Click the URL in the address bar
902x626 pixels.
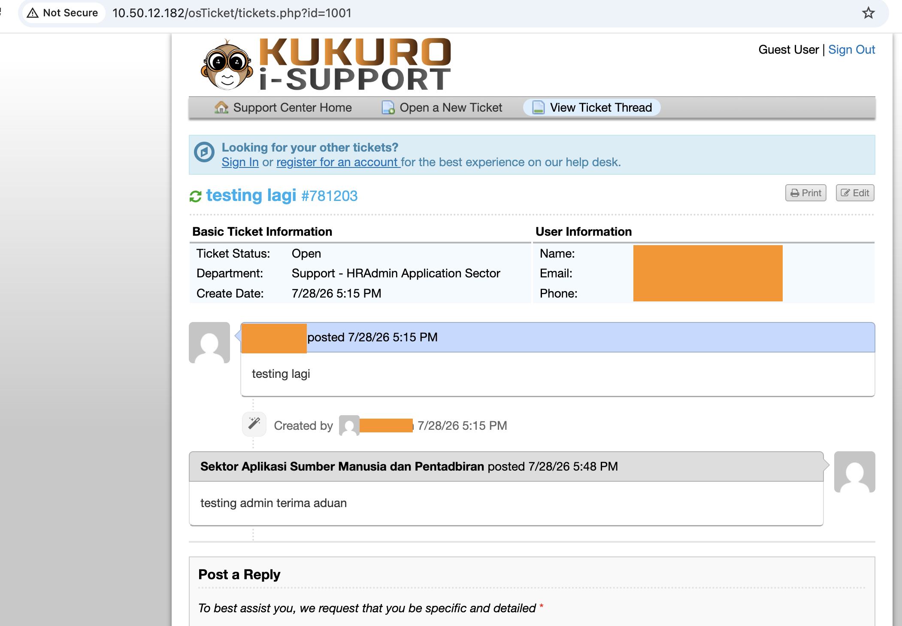232,13
